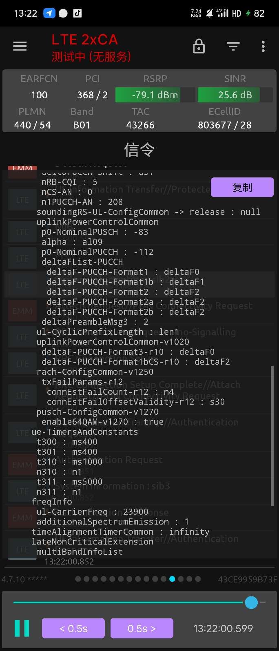
Task: Tap the Telegram status bar icon
Action: pyautogui.click(x=49, y=13)
